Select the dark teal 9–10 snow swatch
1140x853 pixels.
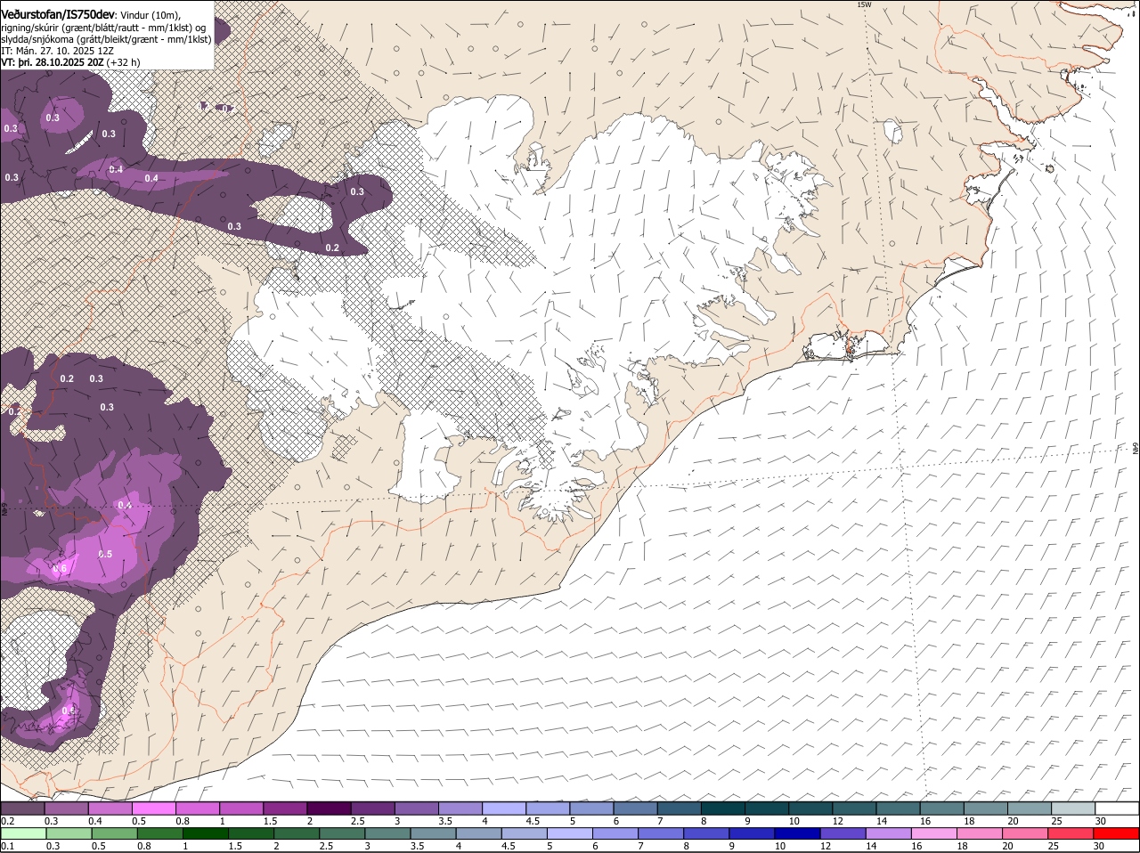[767, 808]
